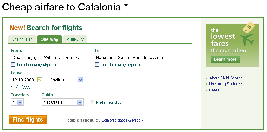The height and width of the screenshot is (132, 267).
Task: Switch to the Round Trip tab
Action: pyautogui.click(x=22, y=39)
